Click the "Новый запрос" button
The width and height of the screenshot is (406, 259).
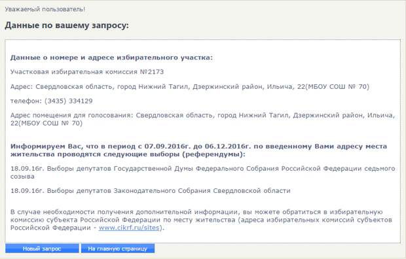coord(42,249)
